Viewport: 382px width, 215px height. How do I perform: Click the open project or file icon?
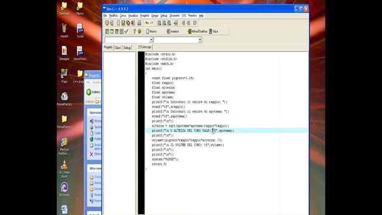point(112,23)
